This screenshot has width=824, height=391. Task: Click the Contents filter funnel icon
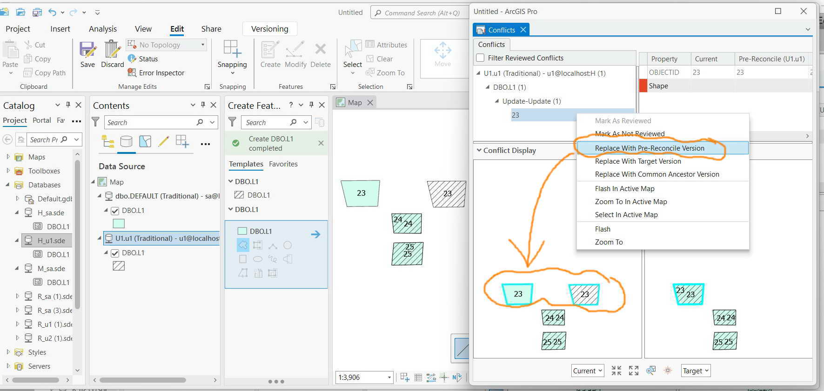(x=95, y=122)
